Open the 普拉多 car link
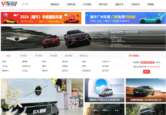This screenshot has width=166, height=115. click(x=45, y=71)
